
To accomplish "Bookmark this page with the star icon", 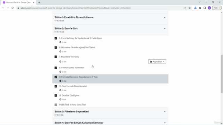I will (x=190, y=8).
